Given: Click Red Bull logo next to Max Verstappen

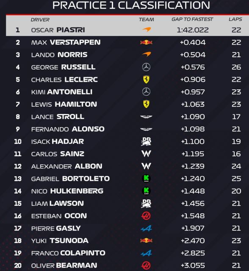Looking at the screenshot, I should [x=146, y=42].
